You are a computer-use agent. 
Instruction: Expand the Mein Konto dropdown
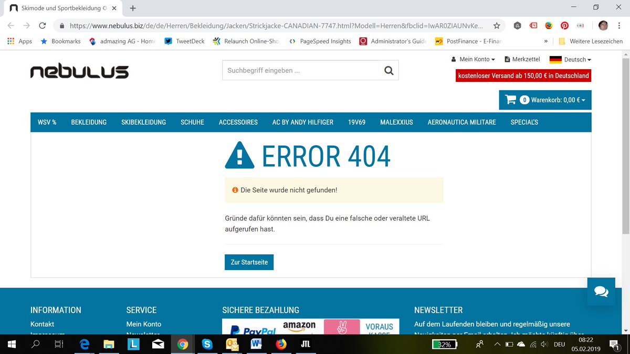pyautogui.click(x=473, y=59)
